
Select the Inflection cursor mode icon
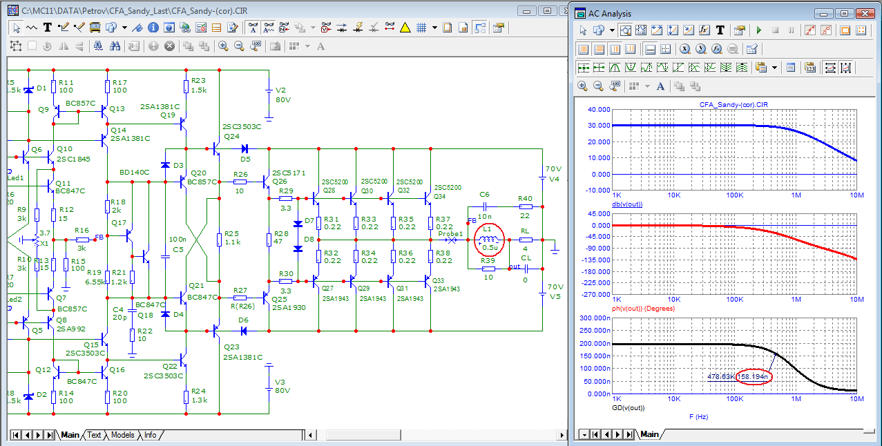pyautogui.click(x=679, y=67)
